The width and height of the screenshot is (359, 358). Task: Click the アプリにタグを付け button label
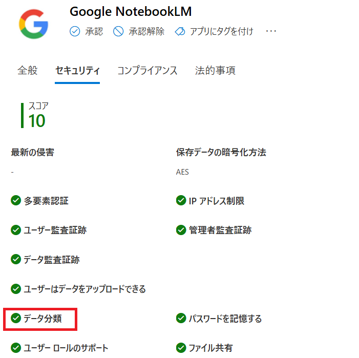pos(221,32)
